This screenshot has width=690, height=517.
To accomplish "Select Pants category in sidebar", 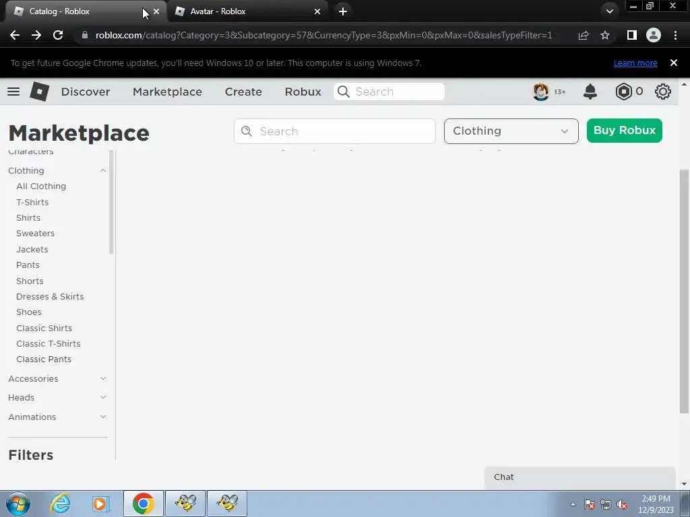I will [x=28, y=265].
